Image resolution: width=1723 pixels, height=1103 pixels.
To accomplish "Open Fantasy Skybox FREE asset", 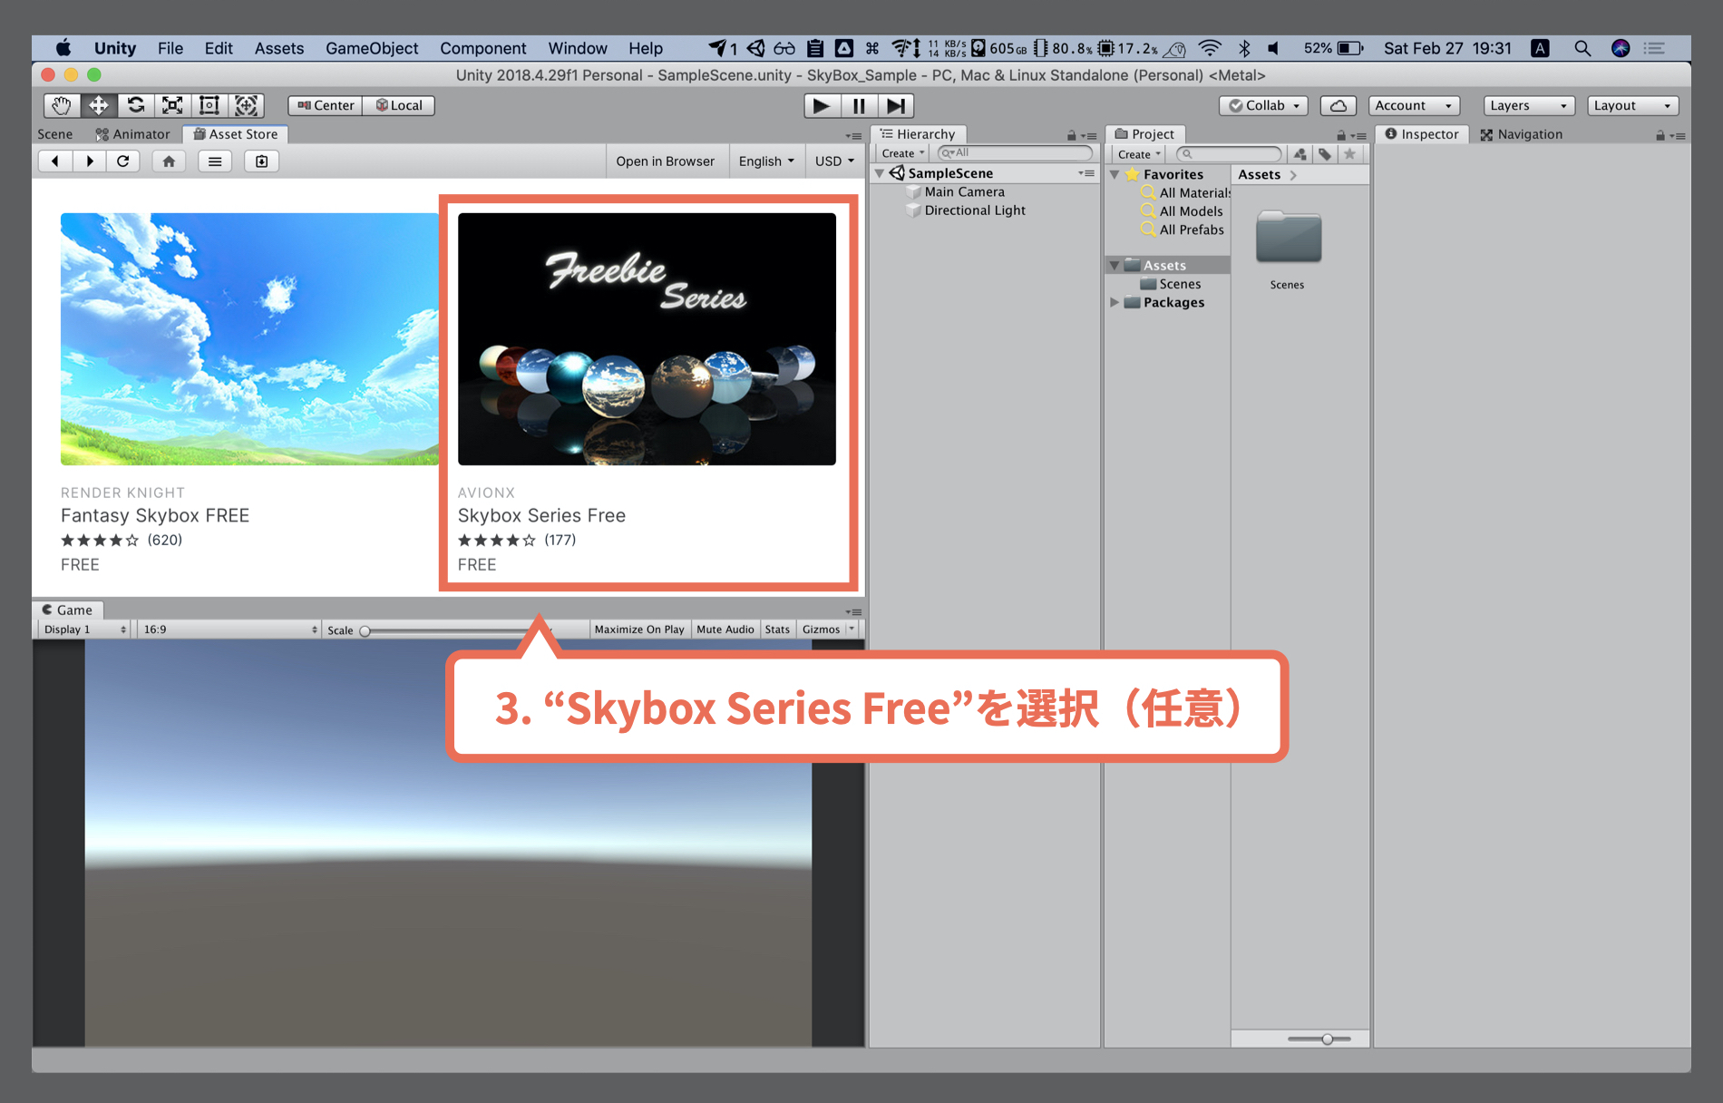I will (x=249, y=393).
